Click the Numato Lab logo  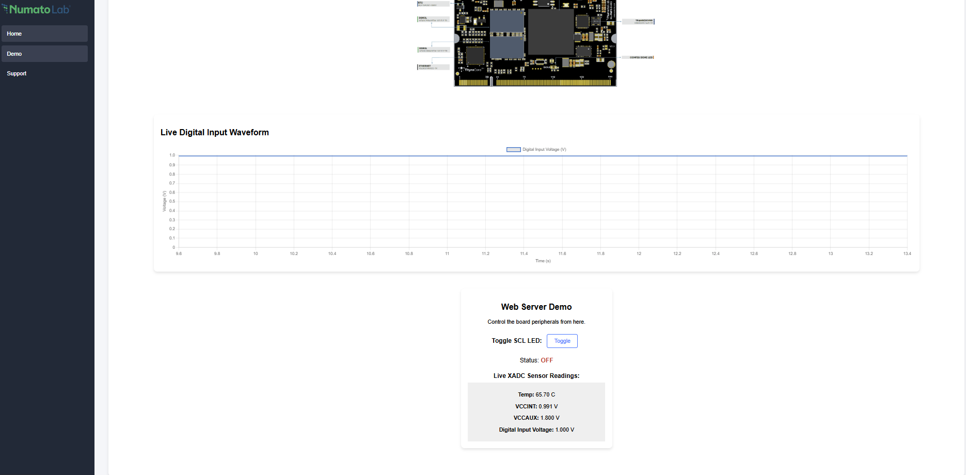36,9
